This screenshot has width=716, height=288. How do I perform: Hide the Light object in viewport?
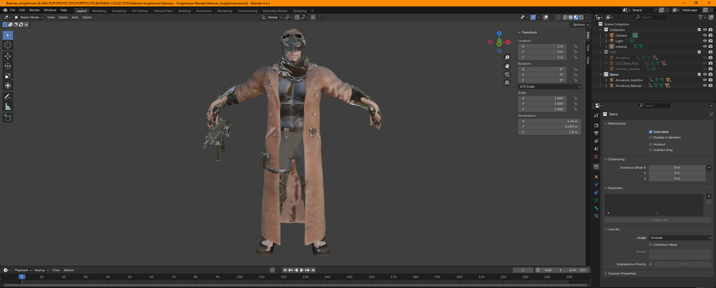pyautogui.click(x=705, y=41)
